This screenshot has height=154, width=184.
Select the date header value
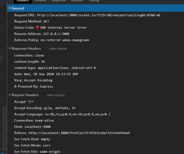[x=51, y=74]
